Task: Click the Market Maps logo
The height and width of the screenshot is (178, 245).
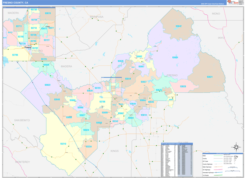Action: [x=233, y=2]
